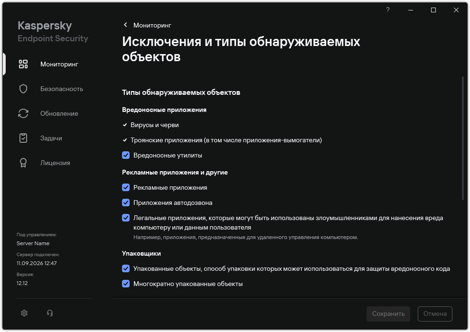Click the License ribbon badge icon

(23, 163)
